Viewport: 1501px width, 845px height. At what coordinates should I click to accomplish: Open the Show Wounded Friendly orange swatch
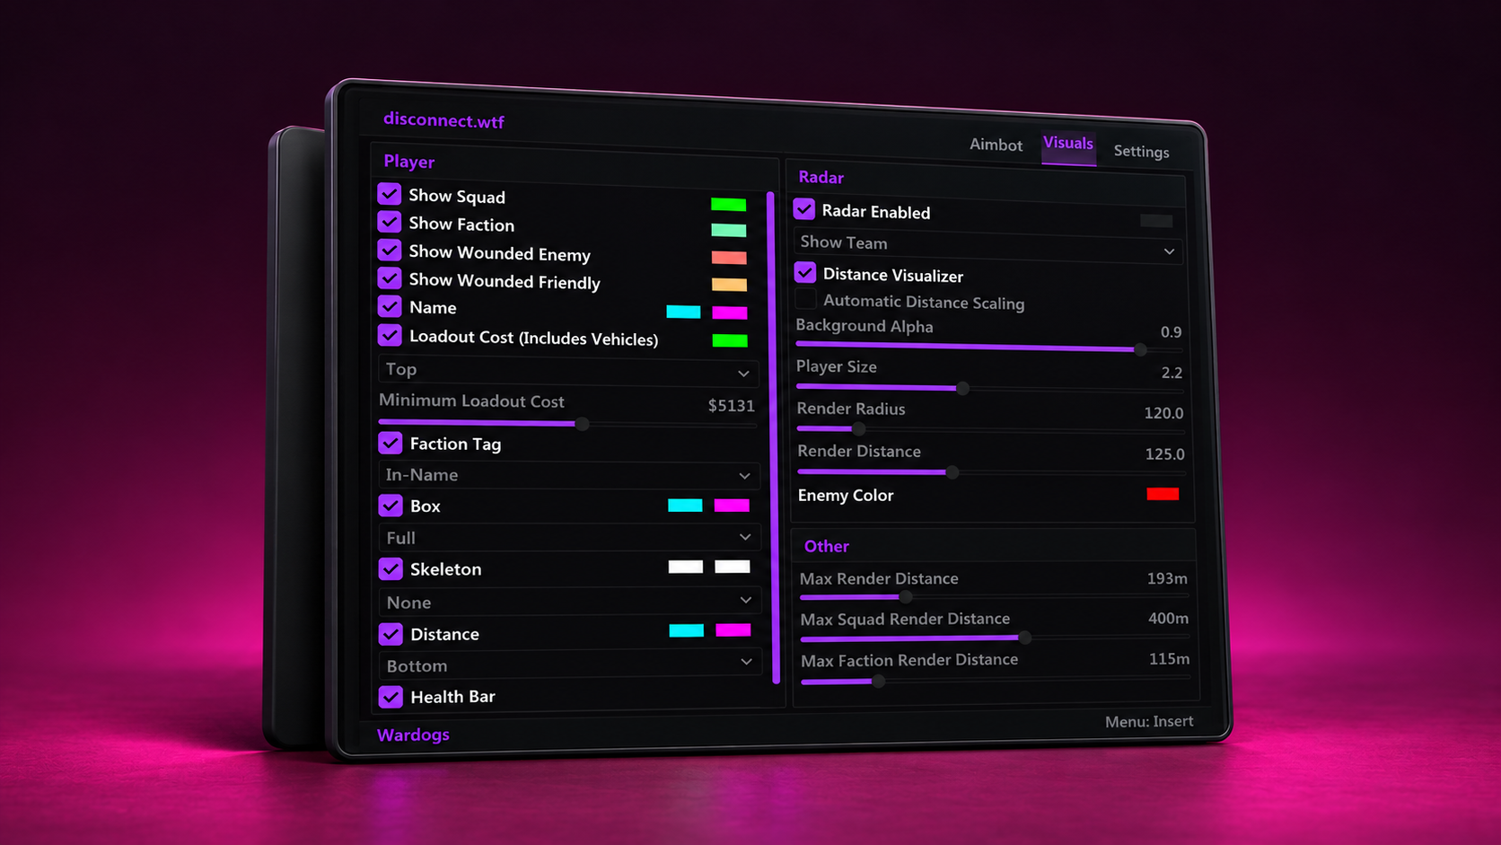(x=729, y=285)
